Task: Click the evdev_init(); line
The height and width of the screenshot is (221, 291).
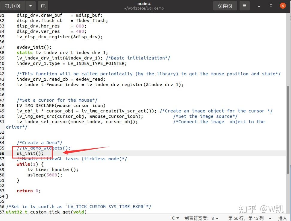Action: tap(34, 47)
